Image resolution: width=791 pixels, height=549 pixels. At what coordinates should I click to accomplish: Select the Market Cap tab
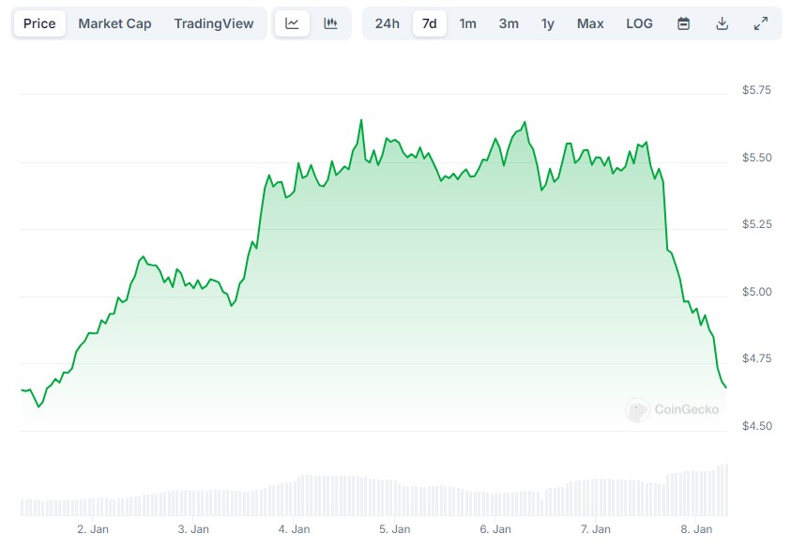coord(114,23)
